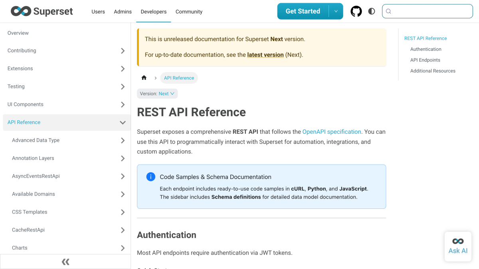Click the Superset logo

tap(42, 11)
